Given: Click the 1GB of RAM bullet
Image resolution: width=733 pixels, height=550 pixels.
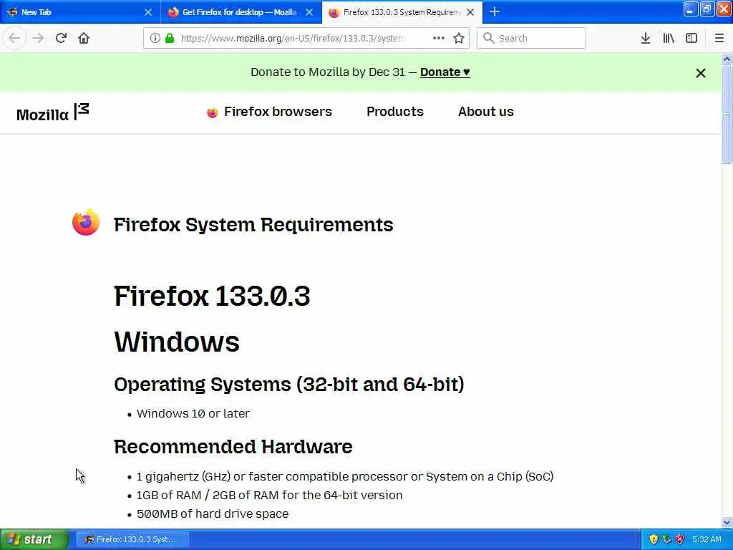Looking at the screenshot, I should (269, 496).
